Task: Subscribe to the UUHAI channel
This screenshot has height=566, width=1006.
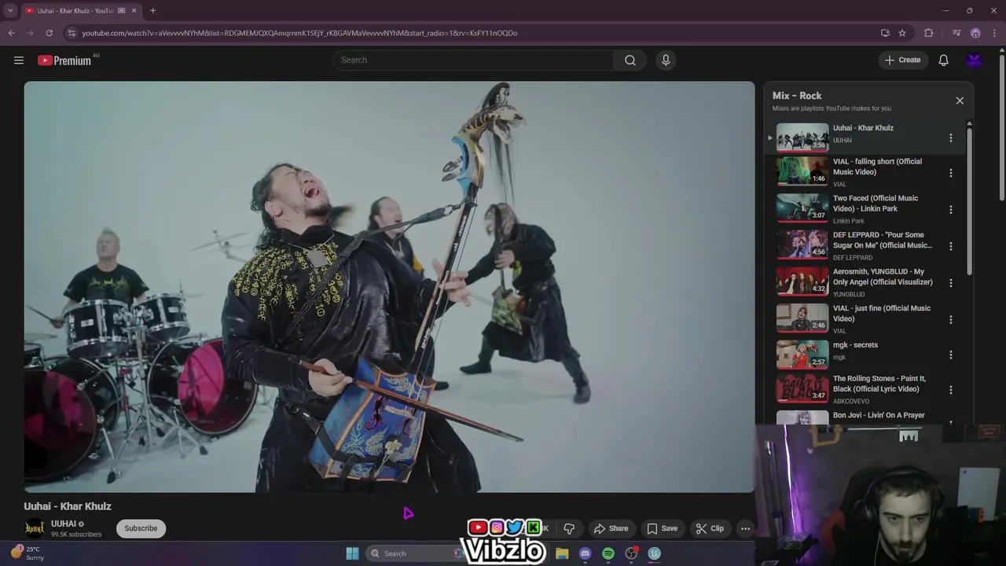Action: pyautogui.click(x=141, y=528)
